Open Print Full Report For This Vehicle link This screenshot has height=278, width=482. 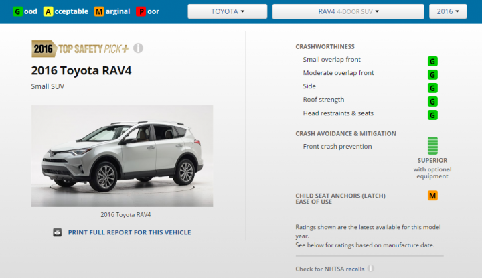tap(129, 232)
